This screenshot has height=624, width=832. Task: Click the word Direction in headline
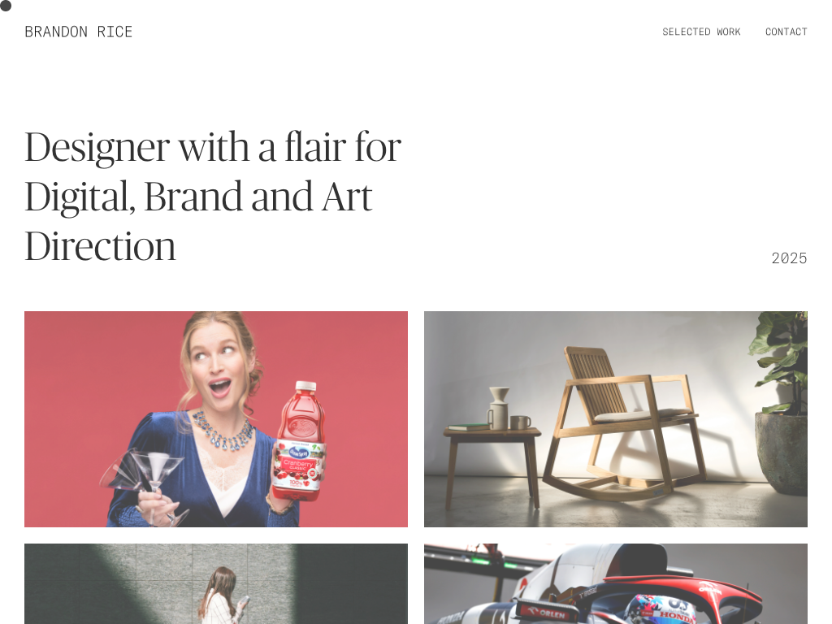click(x=100, y=247)
